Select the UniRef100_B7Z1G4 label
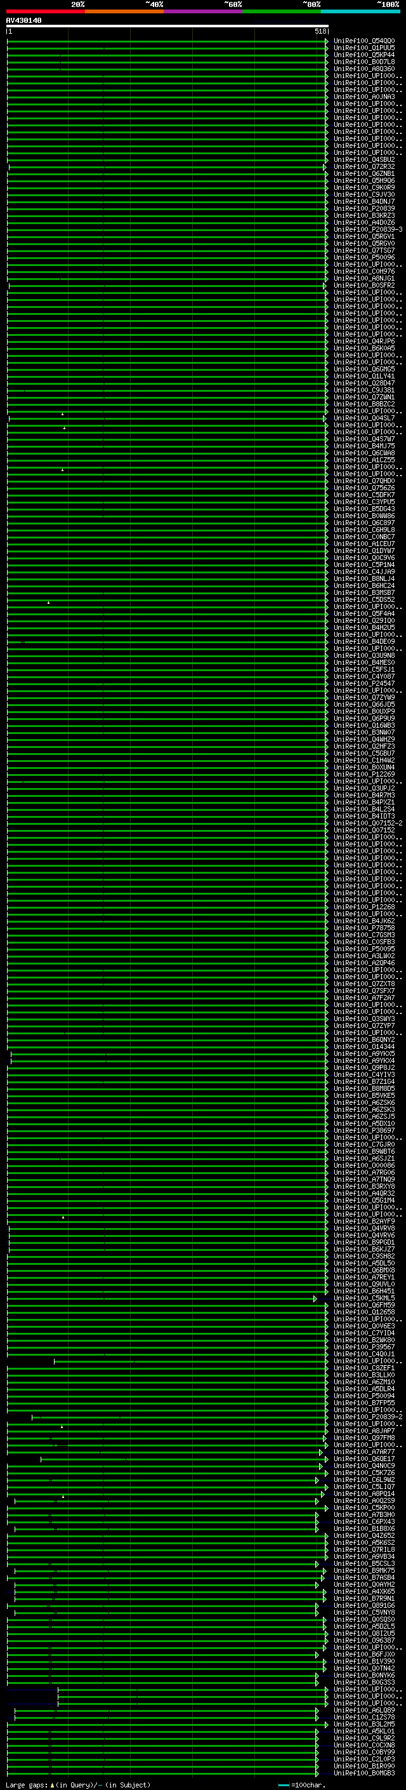The width and height of the screenshot is (406, 1790). click(364, 1082)
